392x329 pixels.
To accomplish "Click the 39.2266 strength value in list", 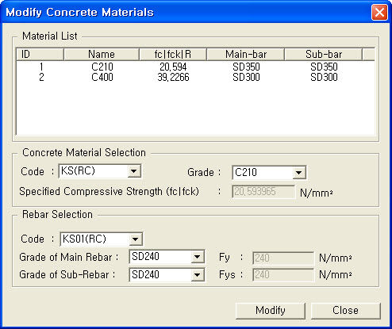I will (173, 77).
